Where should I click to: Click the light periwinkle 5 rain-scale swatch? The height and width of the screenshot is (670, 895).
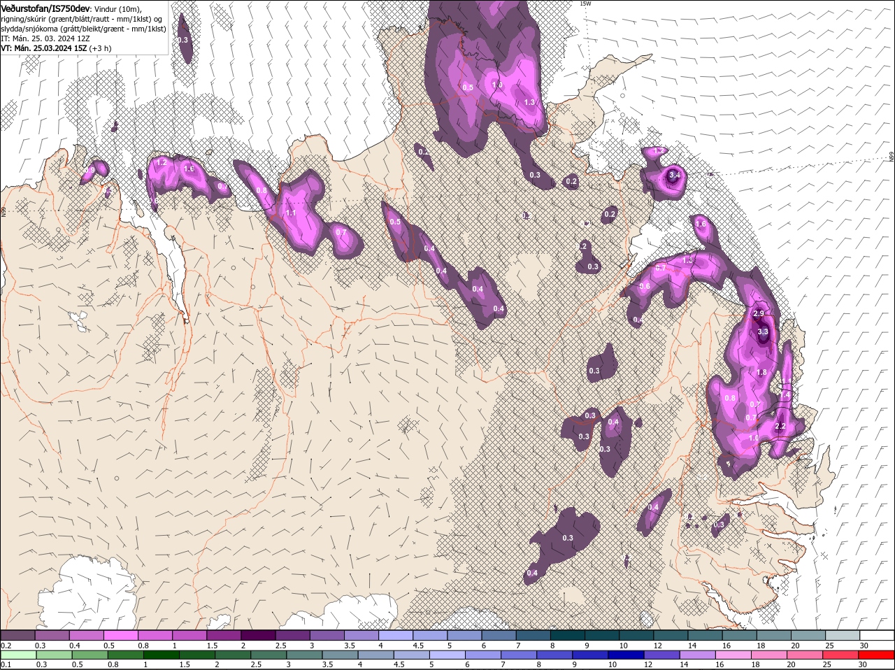pyautogui.click(x=447, y=655)
